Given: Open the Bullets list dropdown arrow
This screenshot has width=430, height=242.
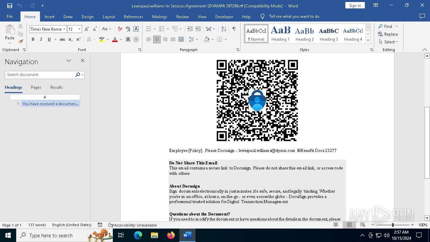Looking at the screenshot, I should 155,29.
